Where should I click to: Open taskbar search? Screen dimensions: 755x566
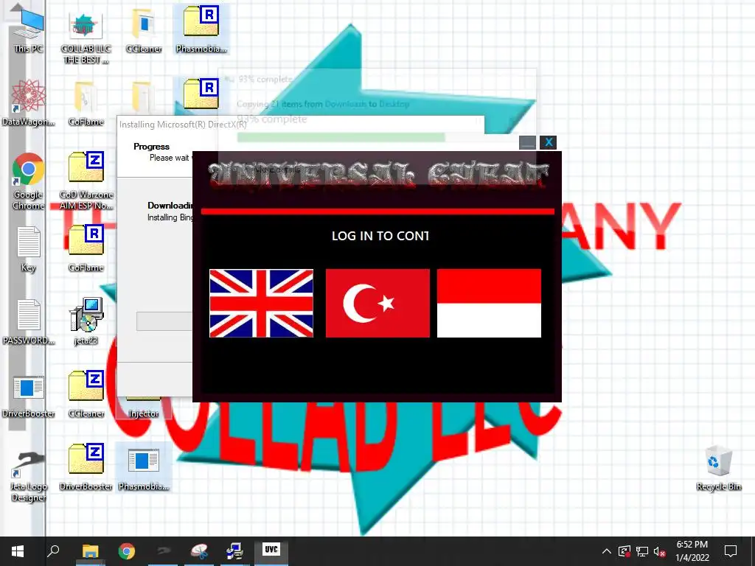53,551
